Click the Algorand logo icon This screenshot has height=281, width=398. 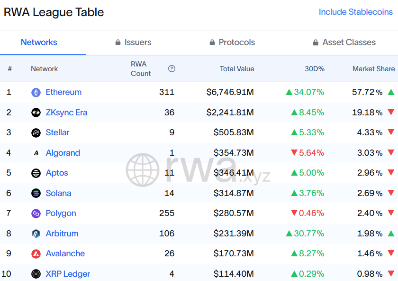[36, 153]
